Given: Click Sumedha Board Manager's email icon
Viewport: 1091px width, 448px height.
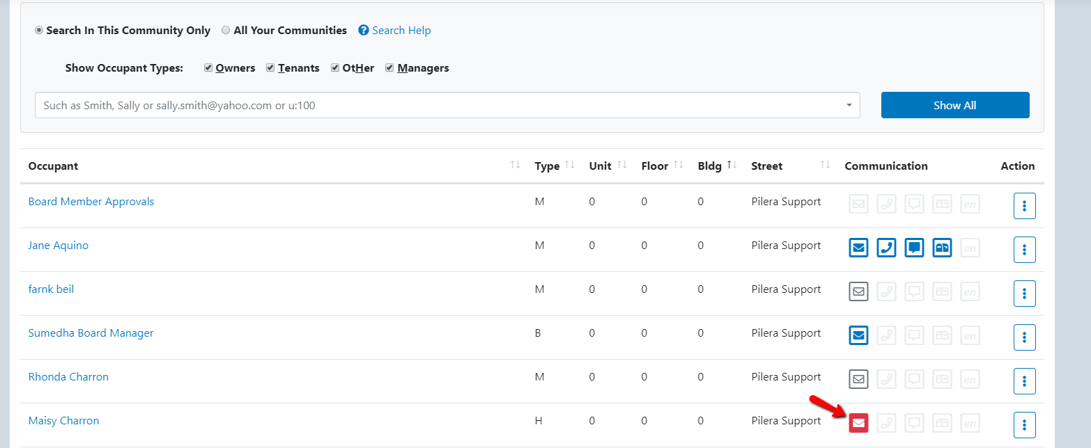Looking at the screenshot, I should [858, 335].
